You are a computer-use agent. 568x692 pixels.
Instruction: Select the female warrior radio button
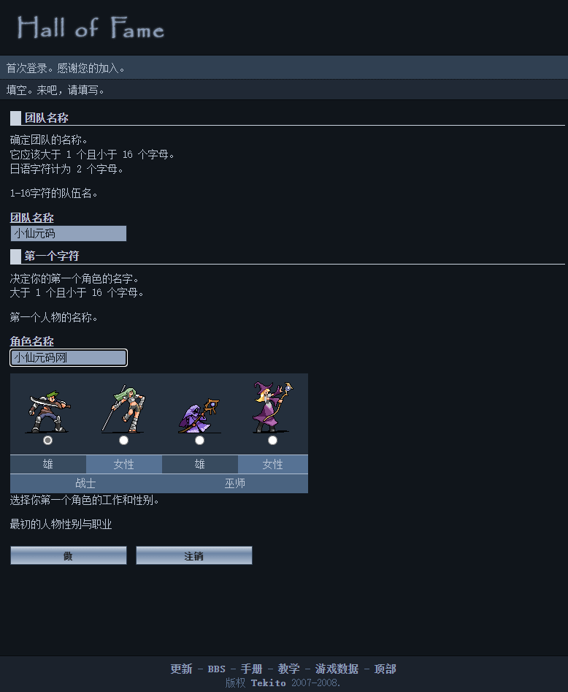point(124,440)
